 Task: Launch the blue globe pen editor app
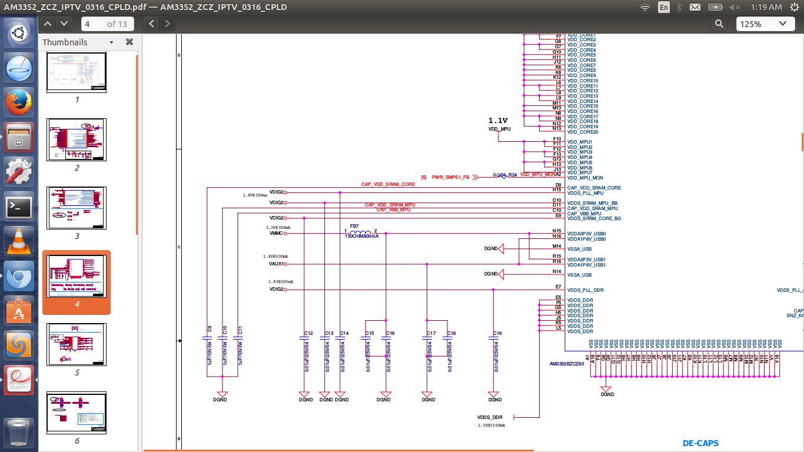coord(19,68)
